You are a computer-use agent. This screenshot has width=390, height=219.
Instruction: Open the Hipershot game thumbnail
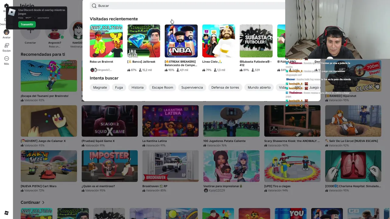tap(353, 76)
